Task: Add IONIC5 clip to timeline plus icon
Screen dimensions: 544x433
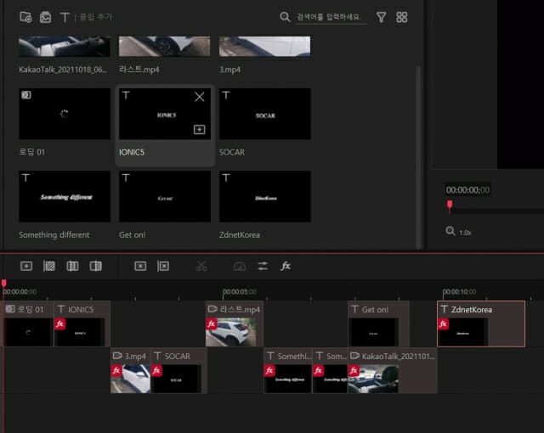Action: click(199, 130)
